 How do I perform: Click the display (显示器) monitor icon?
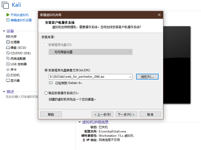tap(8, 80)
